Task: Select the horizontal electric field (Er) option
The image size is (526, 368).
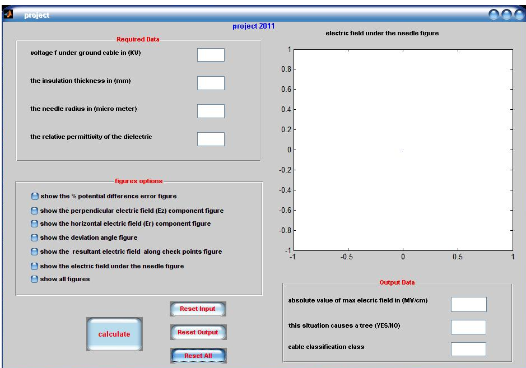Action: [x=35, y=223]
